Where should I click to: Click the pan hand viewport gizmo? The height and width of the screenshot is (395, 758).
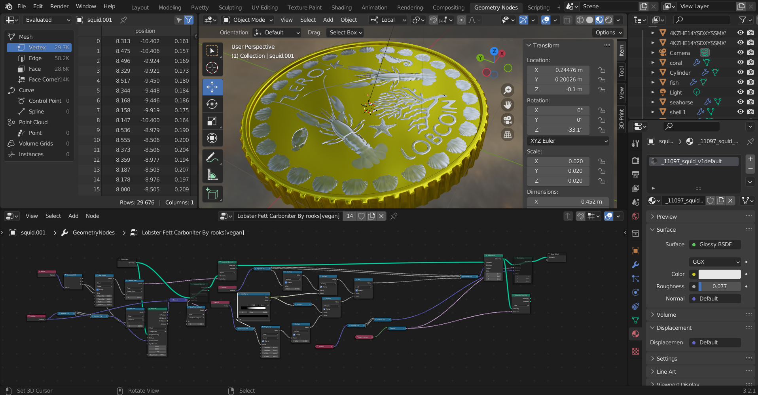[508, 105]
